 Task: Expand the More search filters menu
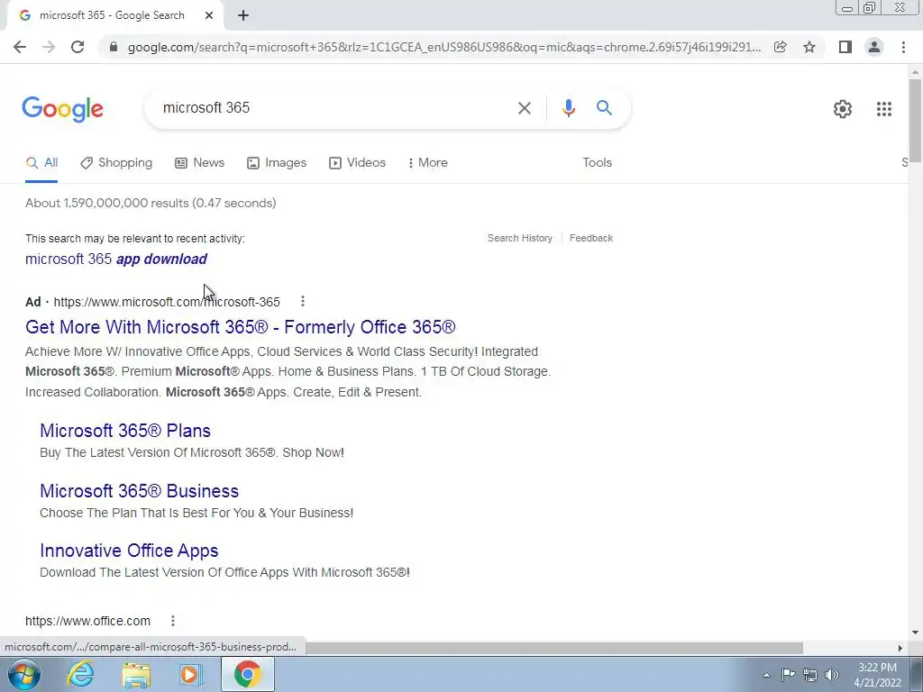(428, 163)
